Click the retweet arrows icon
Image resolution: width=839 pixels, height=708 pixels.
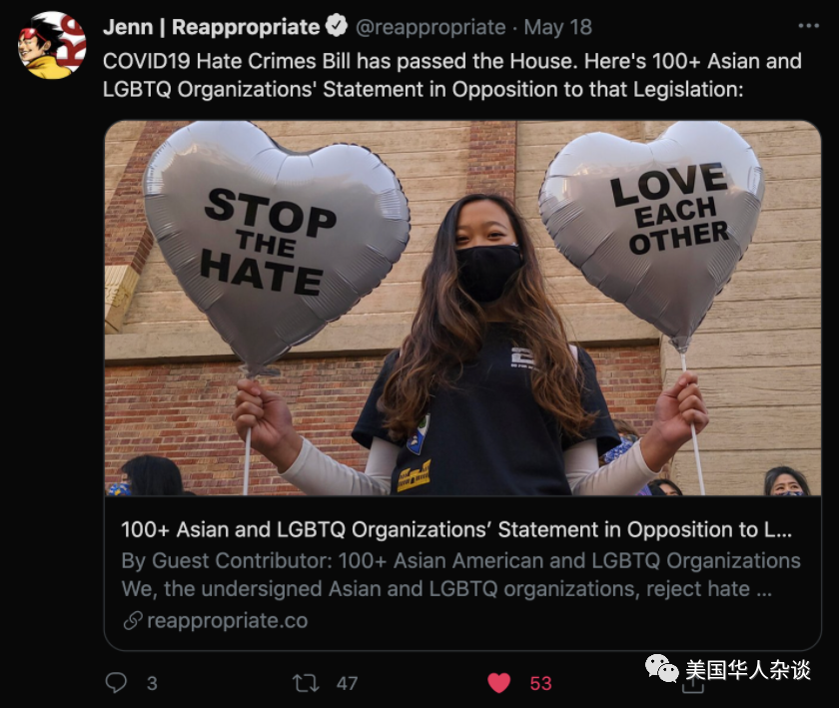click(x=306, y=683)
